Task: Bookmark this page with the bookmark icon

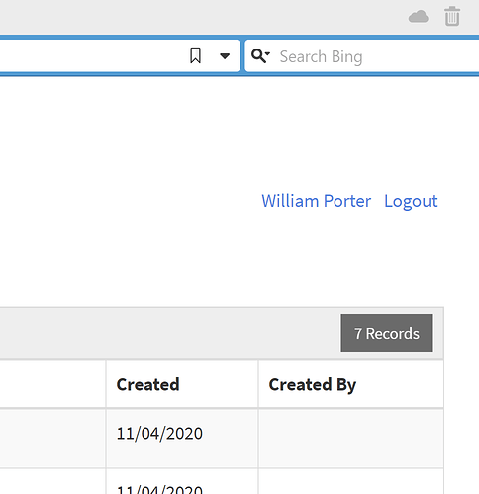Action: tap(195, 55)
